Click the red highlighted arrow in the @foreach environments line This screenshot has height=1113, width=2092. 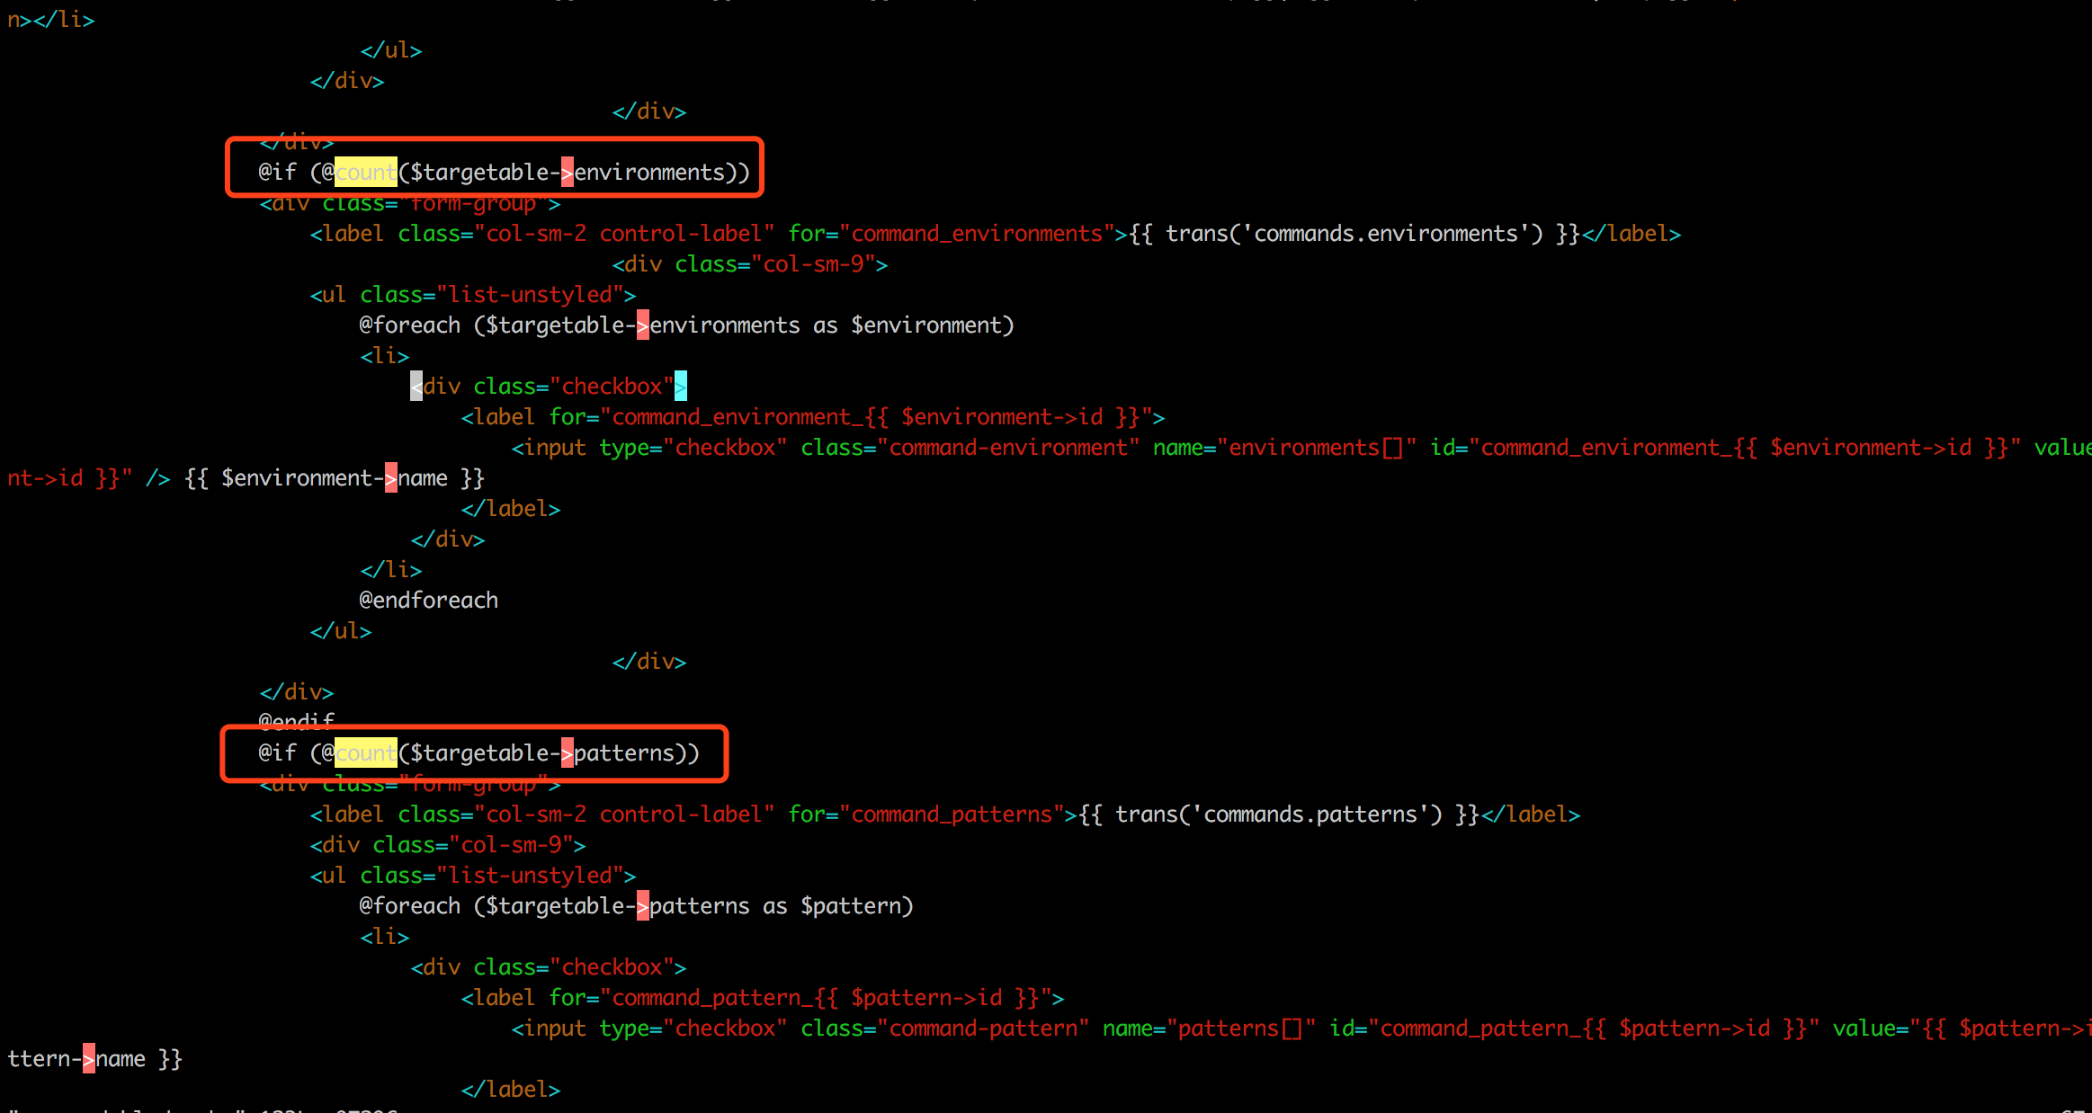(x=642, y=325)
